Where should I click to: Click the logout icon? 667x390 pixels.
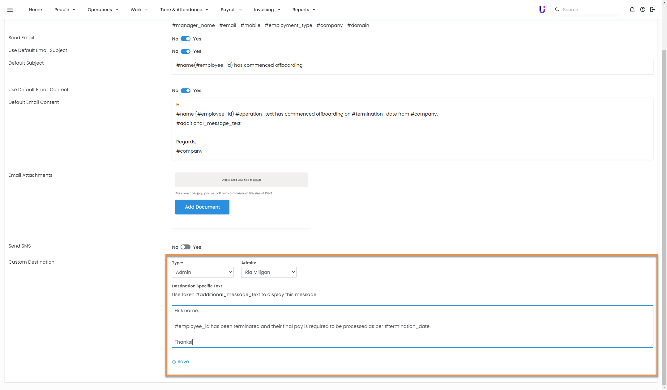click(652, 10)
